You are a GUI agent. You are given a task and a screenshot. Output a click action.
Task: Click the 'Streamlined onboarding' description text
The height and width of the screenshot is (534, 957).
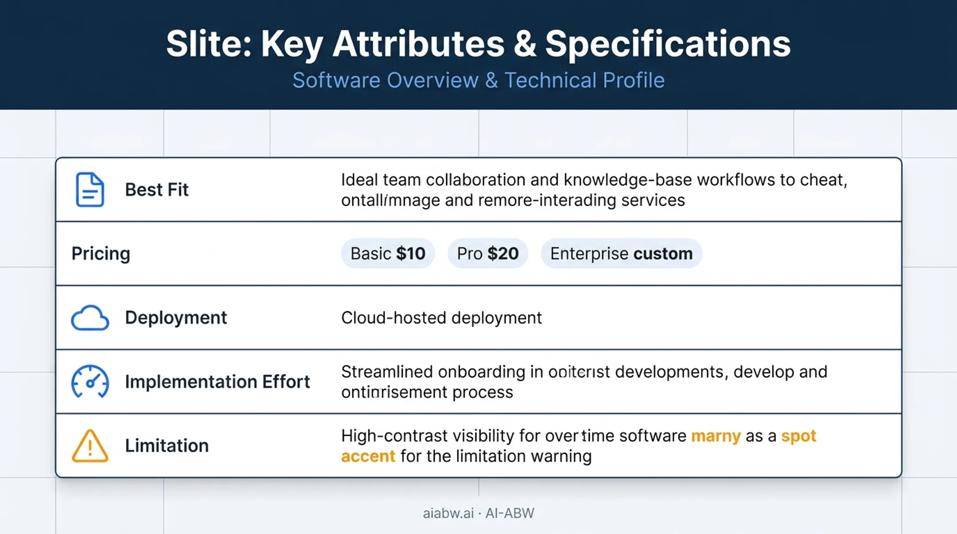584,382
